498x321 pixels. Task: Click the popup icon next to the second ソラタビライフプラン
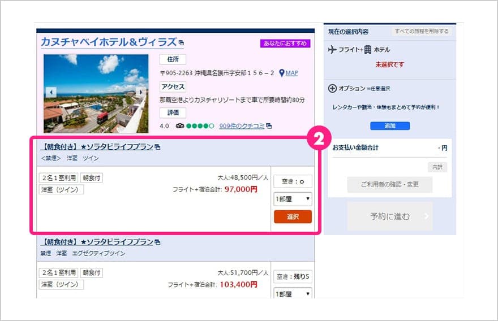[157, 242]
